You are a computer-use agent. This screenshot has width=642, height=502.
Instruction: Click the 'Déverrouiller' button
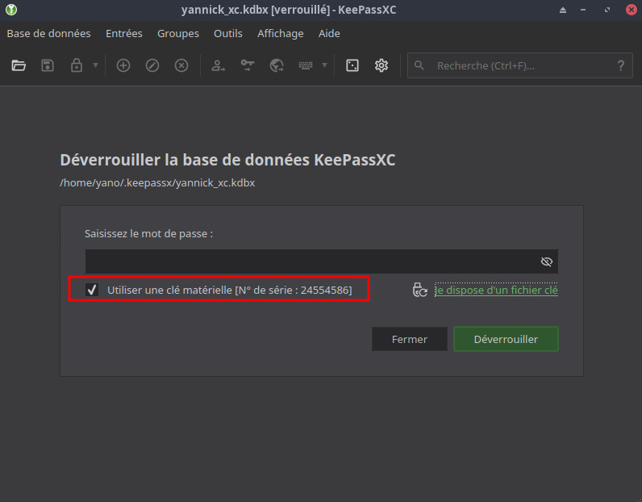506,339
